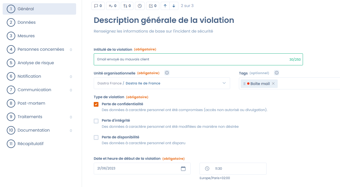Remove the Boîte mail tag
340x187 pixels.
click(273, 84)
